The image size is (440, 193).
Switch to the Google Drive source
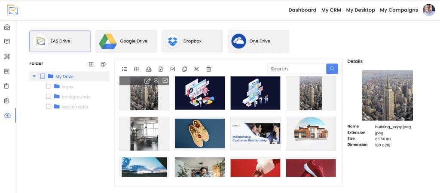126,41
